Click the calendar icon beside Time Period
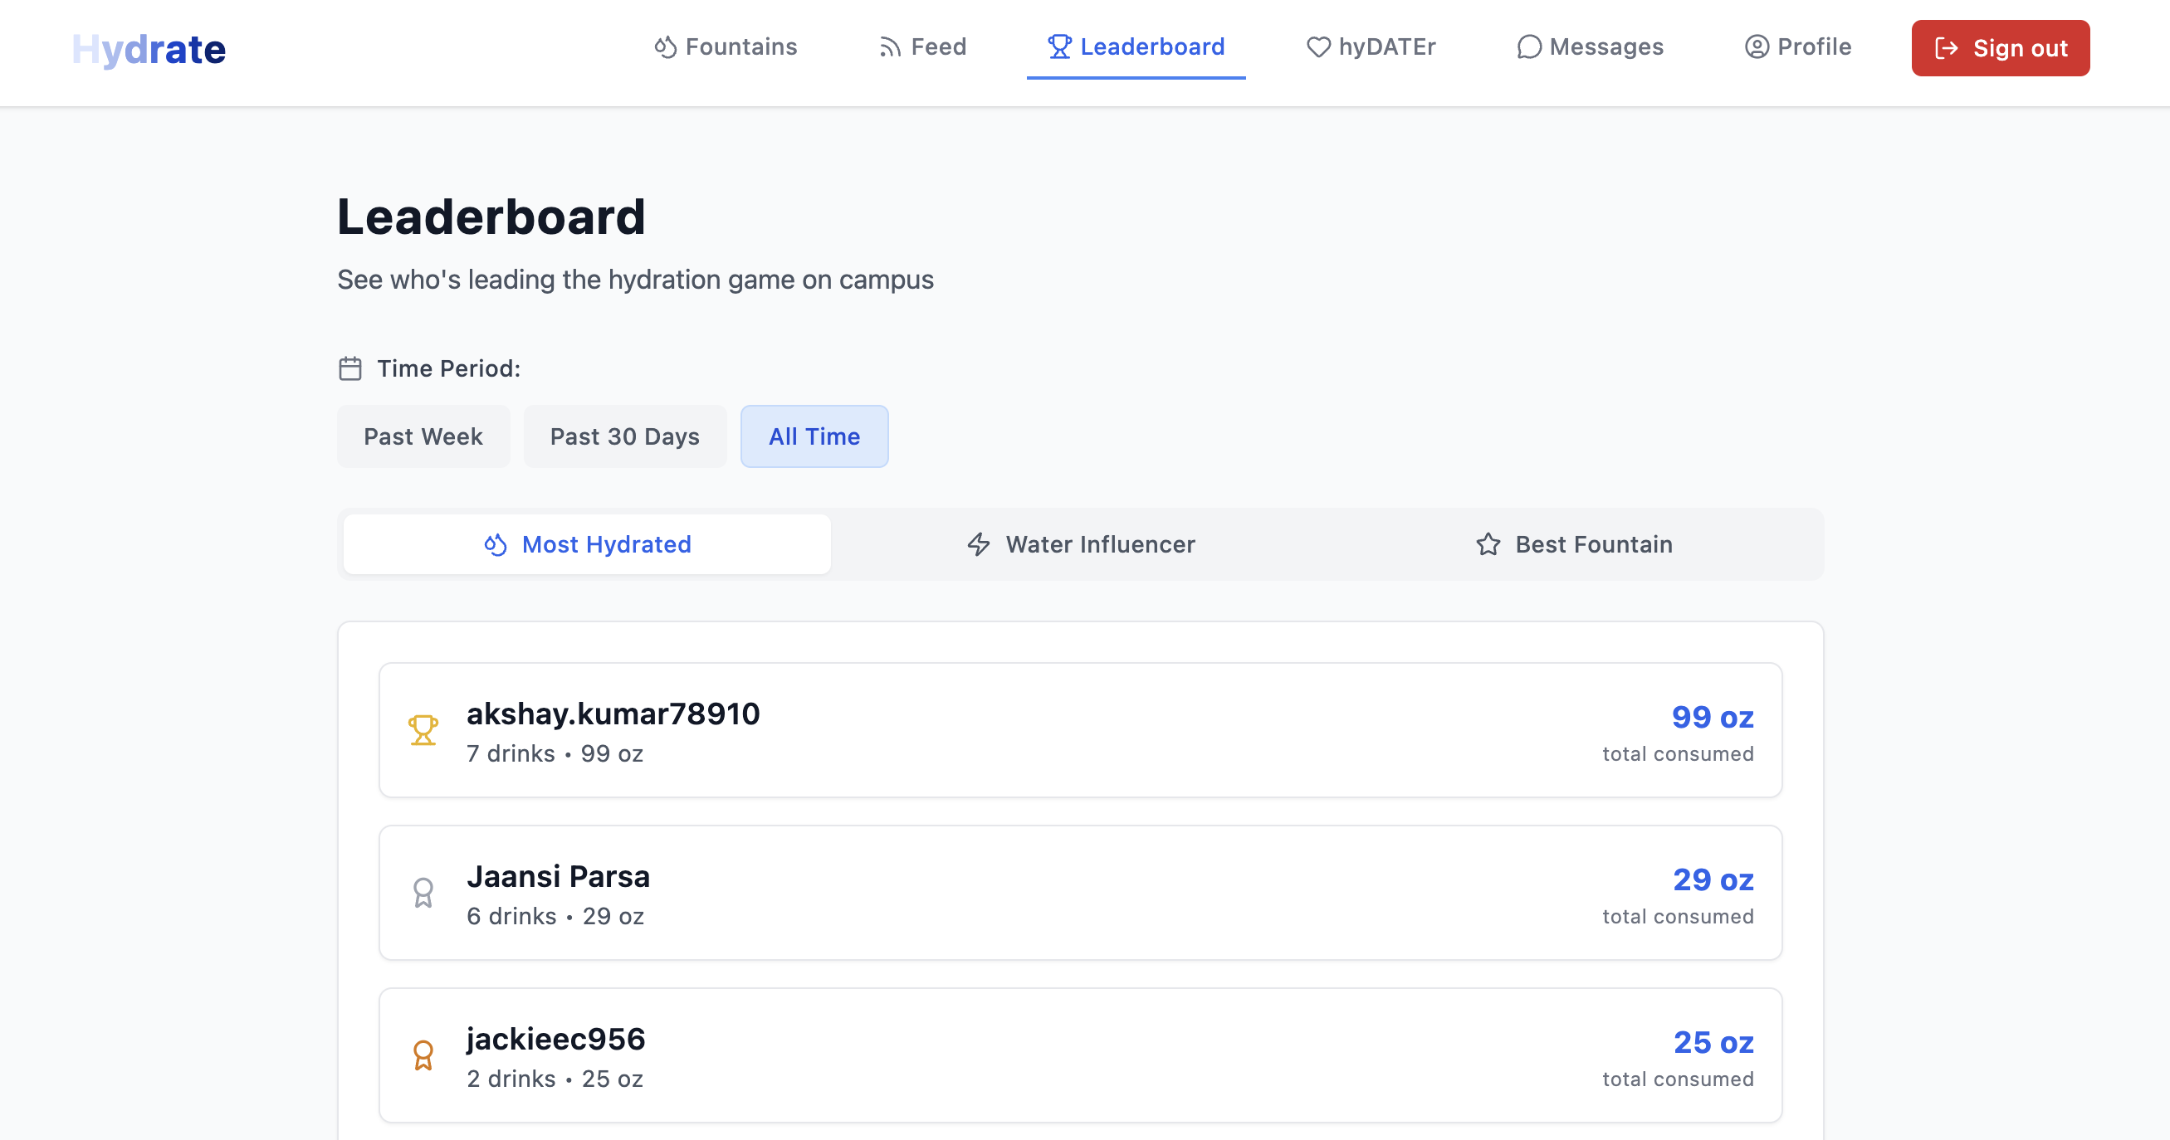The height and width of the screenshot is (1140, 2170). pos(350,368)
